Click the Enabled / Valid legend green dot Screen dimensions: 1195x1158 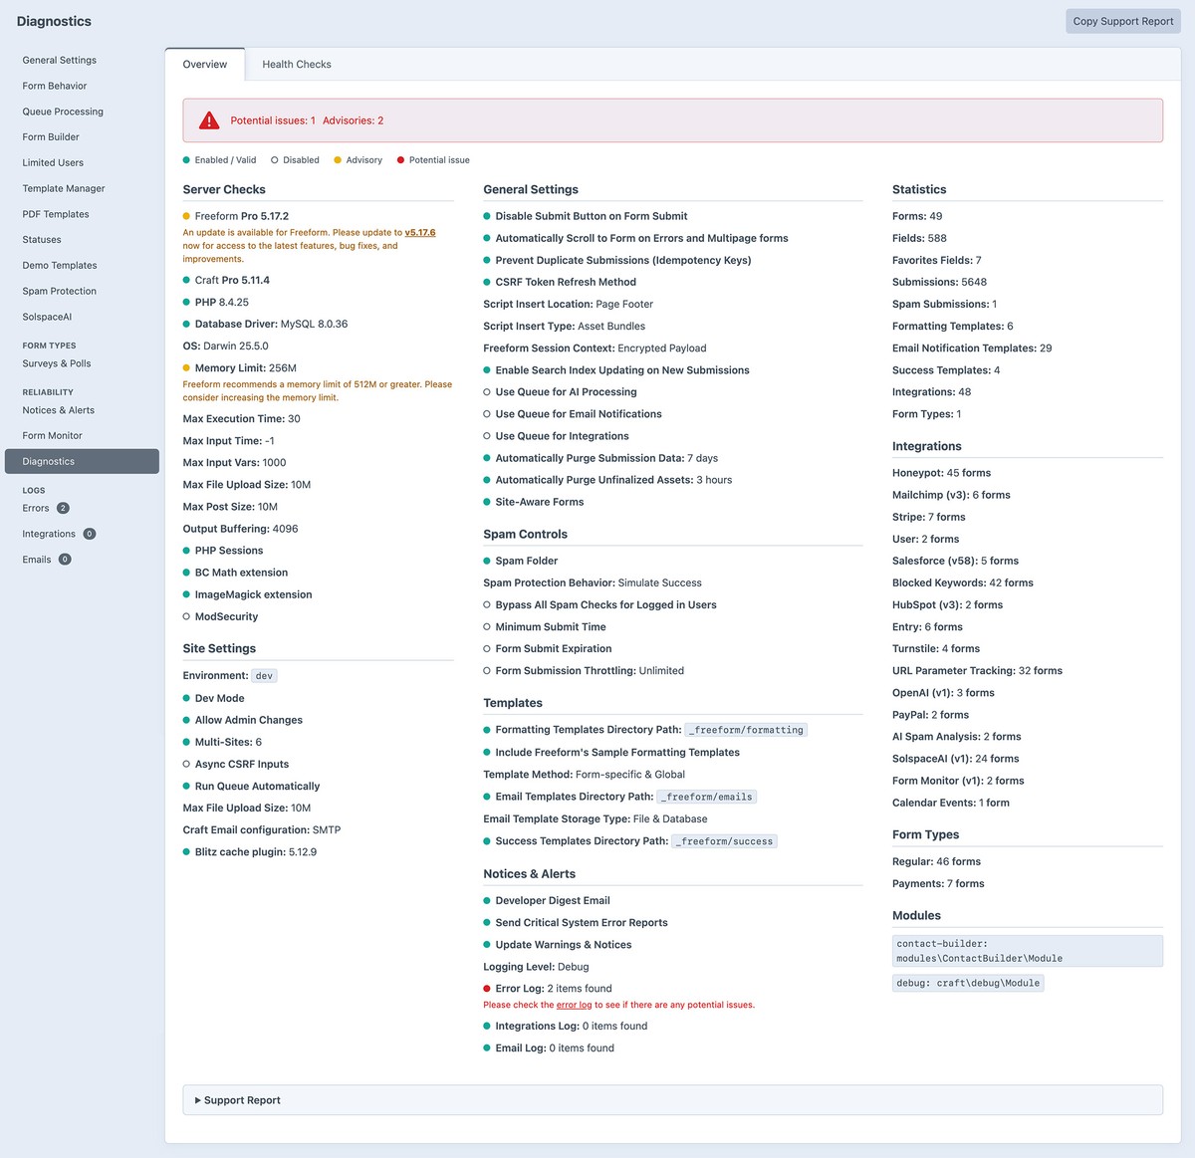(186, 159)
